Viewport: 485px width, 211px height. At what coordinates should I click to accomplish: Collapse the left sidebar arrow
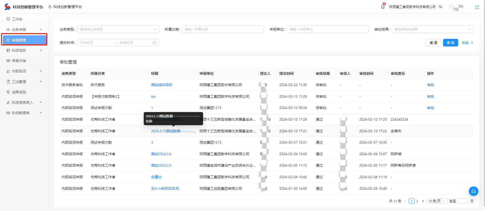pos(50,21)
